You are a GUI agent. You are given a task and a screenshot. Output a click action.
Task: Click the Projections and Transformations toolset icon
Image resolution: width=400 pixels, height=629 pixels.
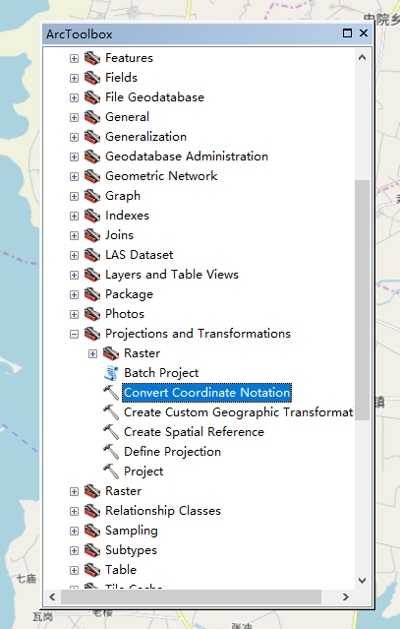[x=92, y=334]
